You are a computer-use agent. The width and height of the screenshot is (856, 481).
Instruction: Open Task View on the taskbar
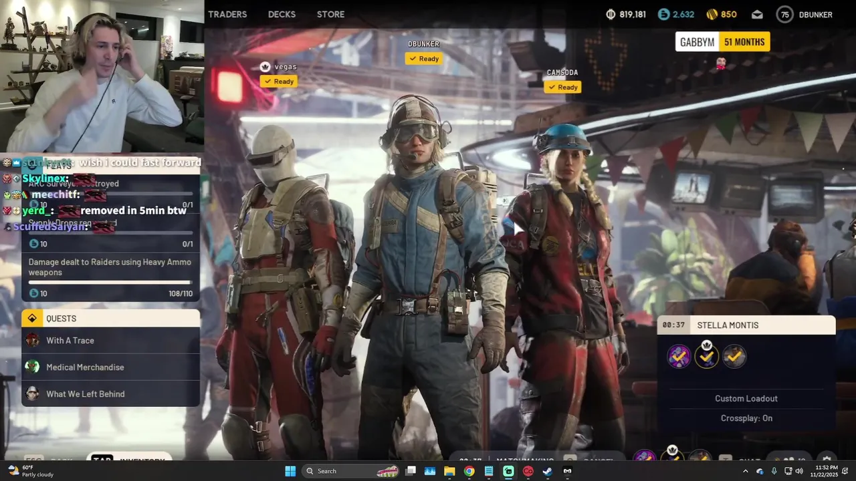[411, 471]
